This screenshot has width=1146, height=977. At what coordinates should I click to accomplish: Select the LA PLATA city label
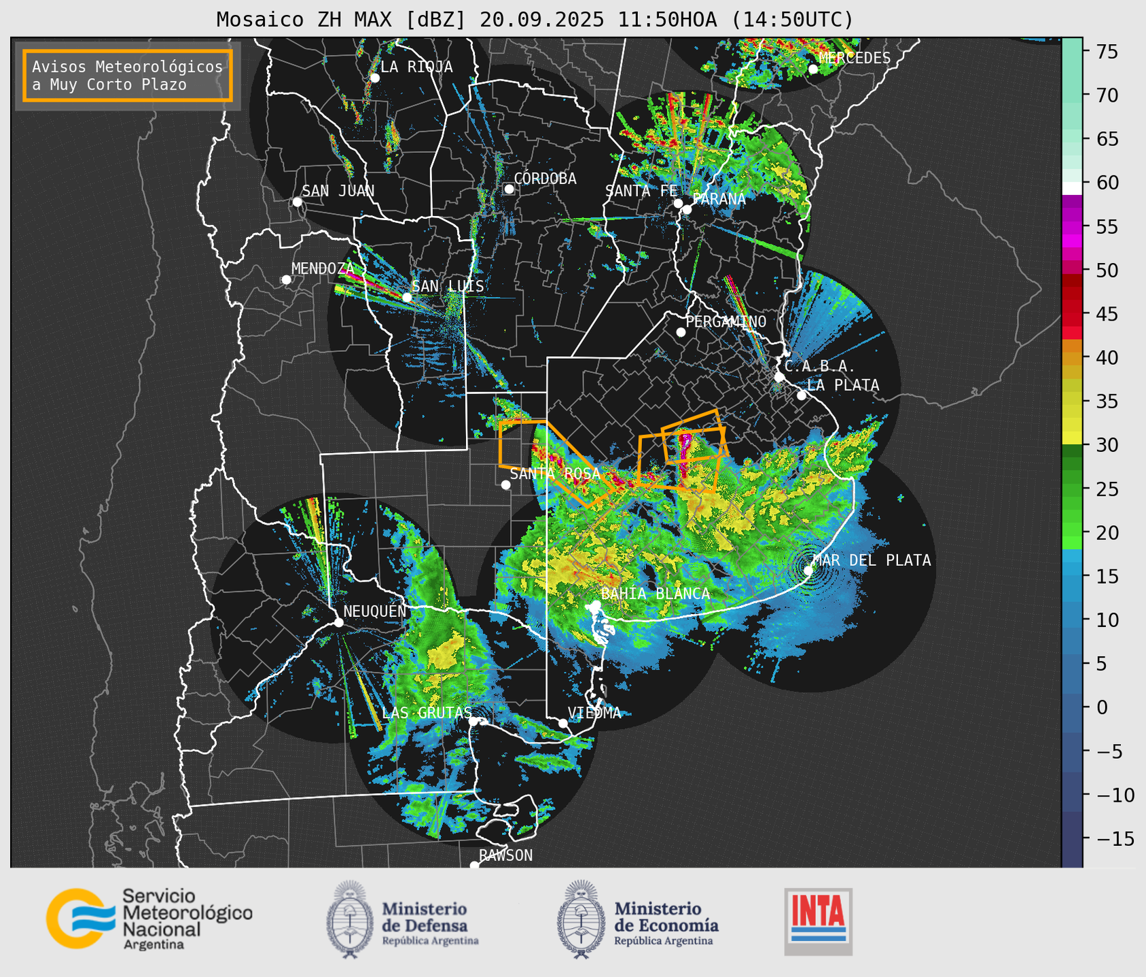coord(843,385)
